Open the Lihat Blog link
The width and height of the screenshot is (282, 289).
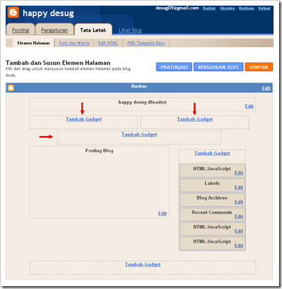(130, 30)
